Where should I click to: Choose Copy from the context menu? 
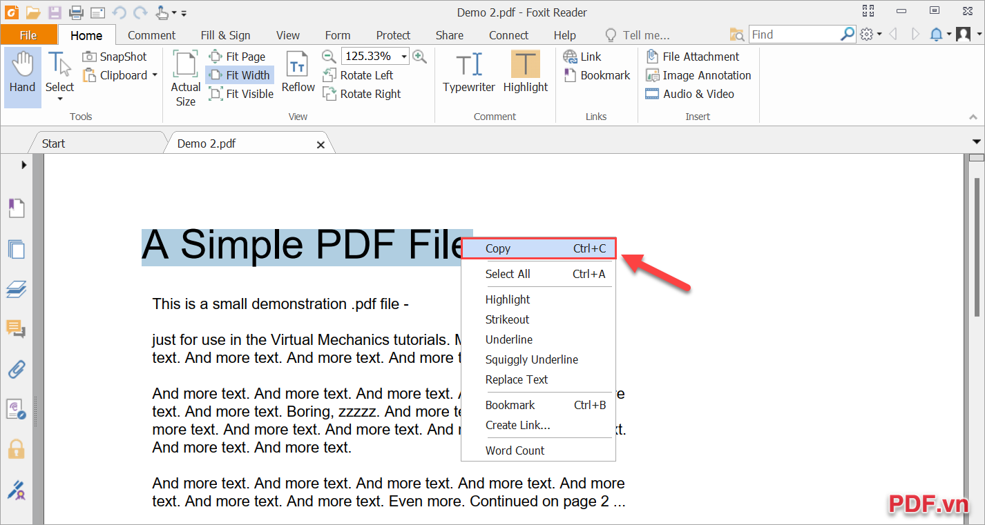538,248
